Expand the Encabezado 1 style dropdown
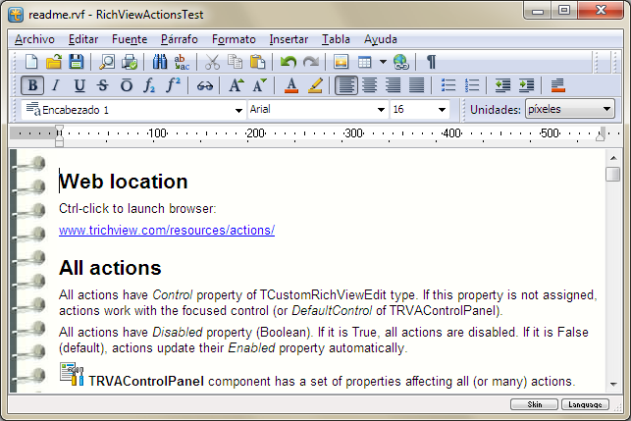Screen dimensions: 631x421 point(238,111)
